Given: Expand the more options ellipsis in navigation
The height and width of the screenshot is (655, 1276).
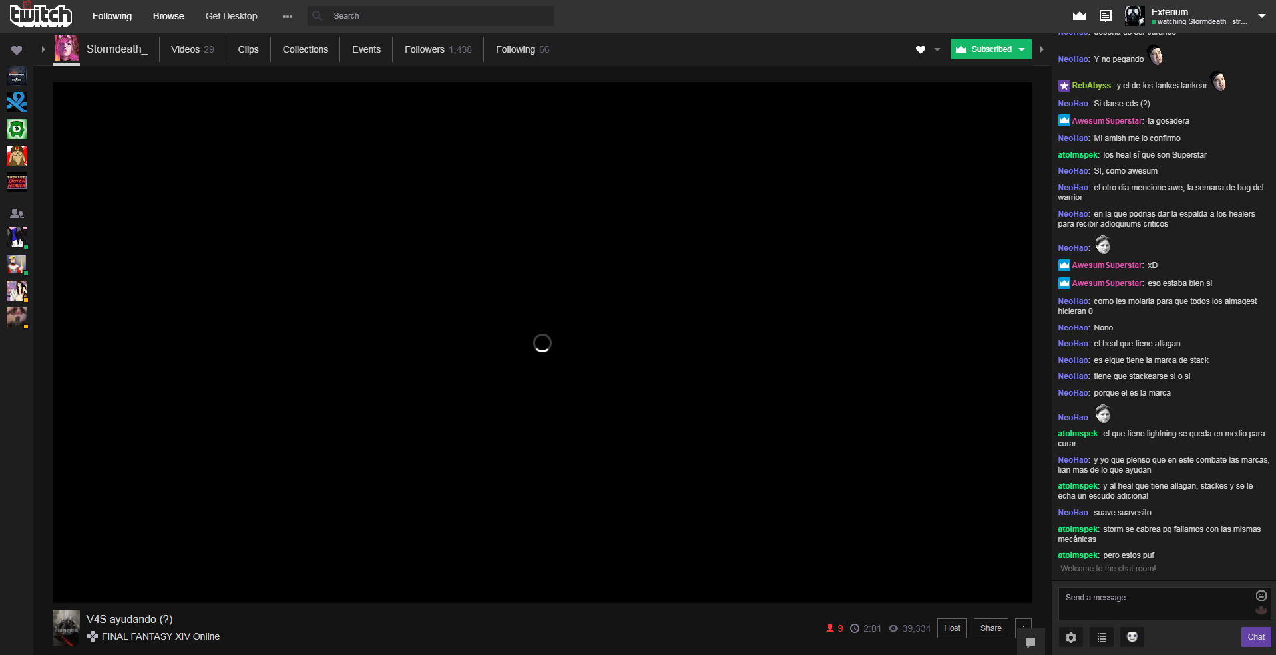Looking at the screenshot, I should click(287, 15).
